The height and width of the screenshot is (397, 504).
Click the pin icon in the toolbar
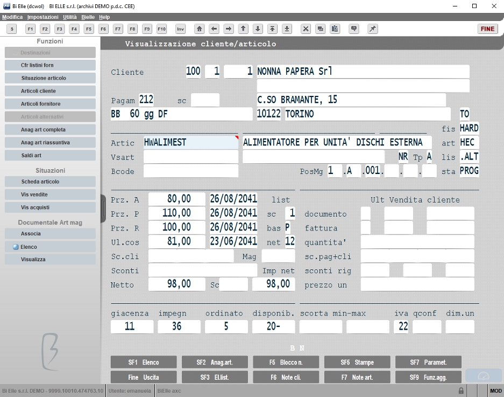click(373, 29)
